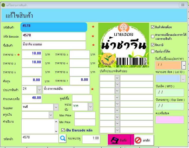
Task: Open the ประเภทสินค้า dropdown showing 24
Action: (x=39, y=90)
